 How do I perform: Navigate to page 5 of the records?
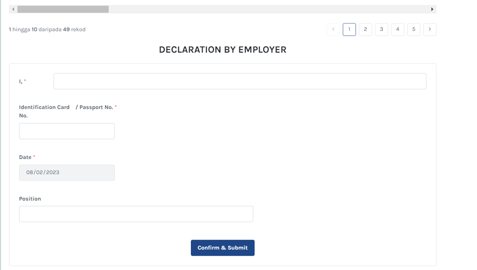(414, 29)
